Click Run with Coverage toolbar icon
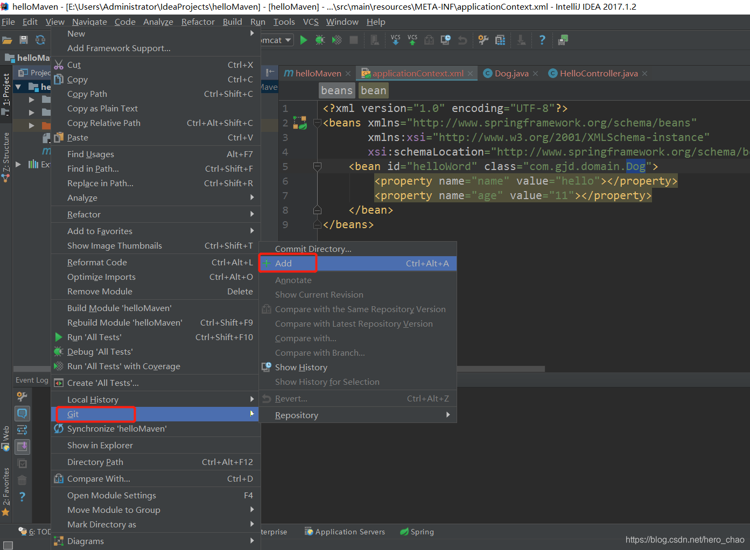Image resolution: width=750 pixels, height=550 pixels. pyautogui.click(x=337, y=40)
